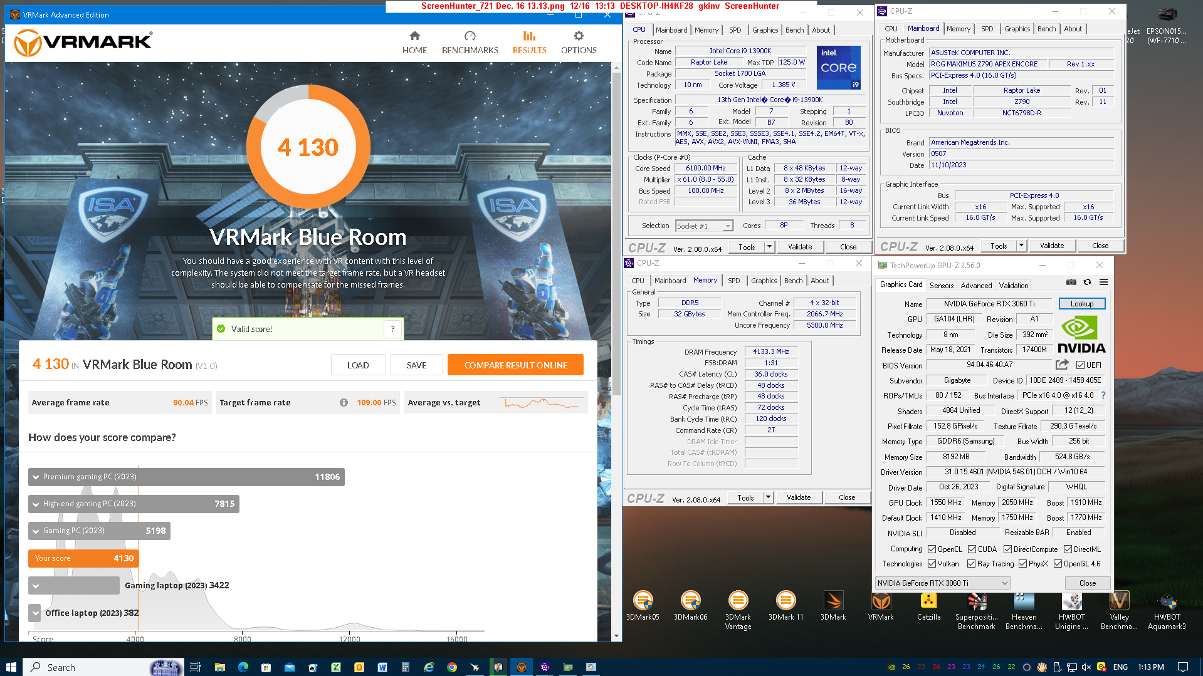Click the Close button in GPU-Z
The image size is (1203, 676).
(1087, 583)
